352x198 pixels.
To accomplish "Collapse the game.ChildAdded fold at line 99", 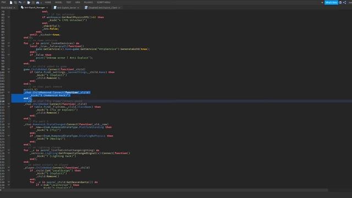I will coord(9,69).
